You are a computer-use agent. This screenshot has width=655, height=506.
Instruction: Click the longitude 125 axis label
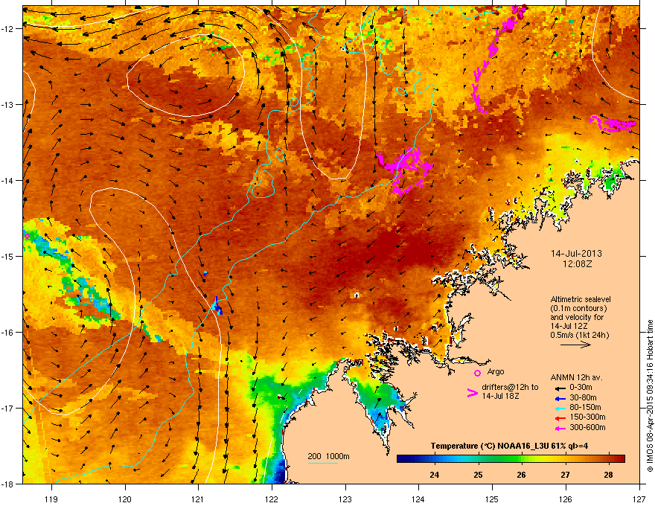click(x=492, y=499)
